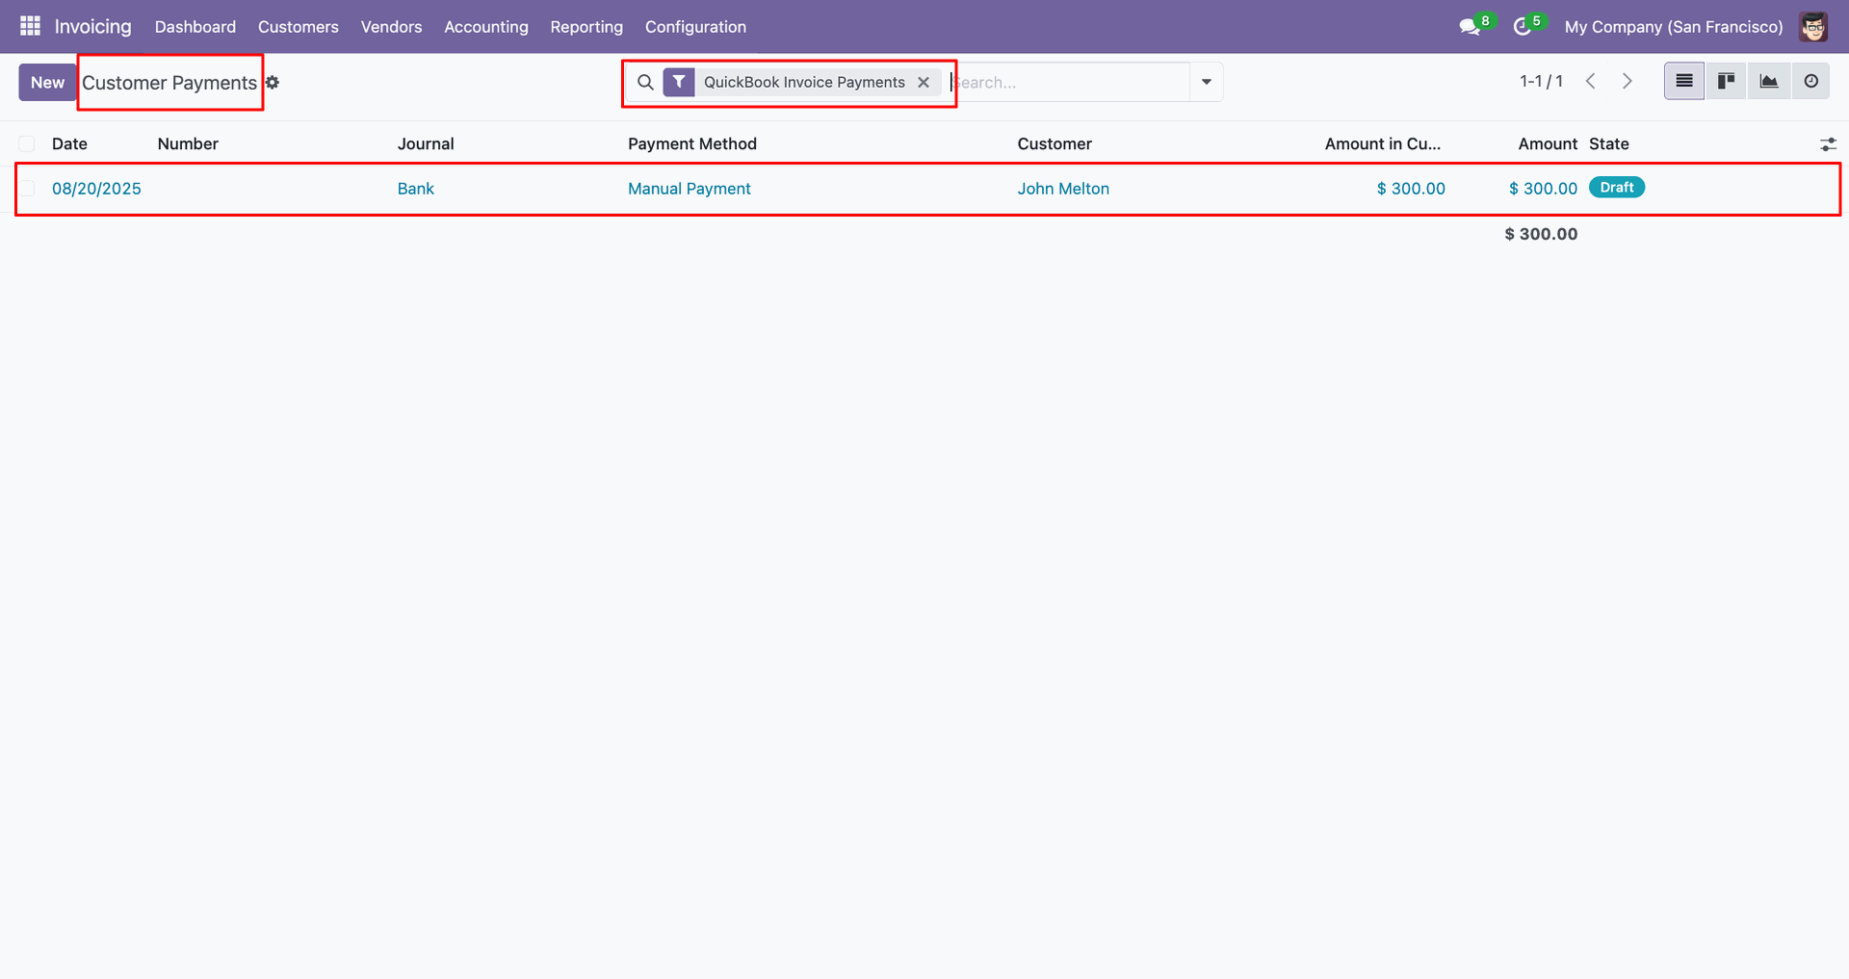Image resolution: width=1849 pixels, height=979 pixels.
Task: Sort by Amount in Currency column header
Action: tap(1382, 144)
